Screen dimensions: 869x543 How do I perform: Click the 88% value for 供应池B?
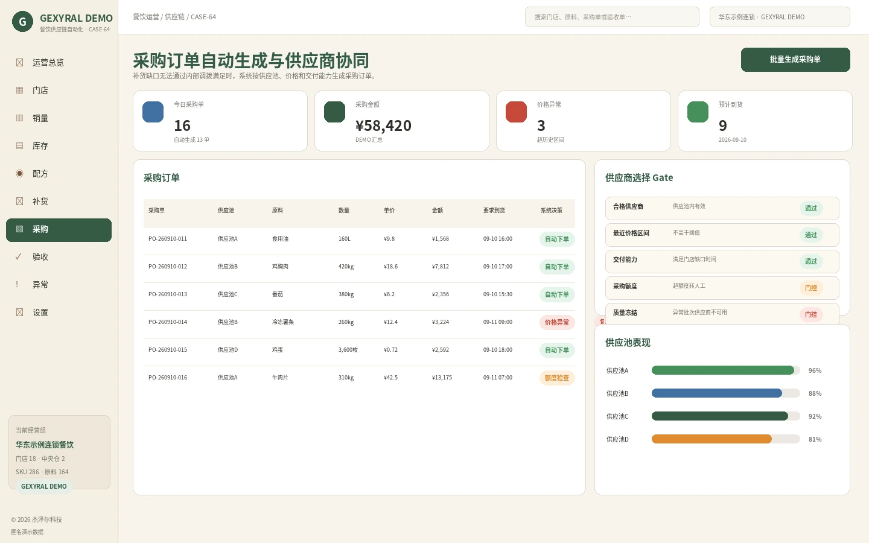(815, 393)
